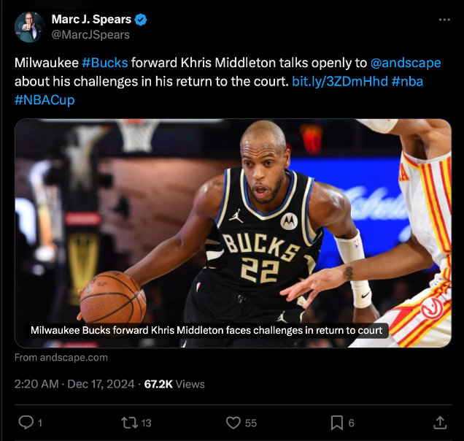Click the article headline caption overlay
This screenshot has width=464, height=441.
[x=206, y=330]
